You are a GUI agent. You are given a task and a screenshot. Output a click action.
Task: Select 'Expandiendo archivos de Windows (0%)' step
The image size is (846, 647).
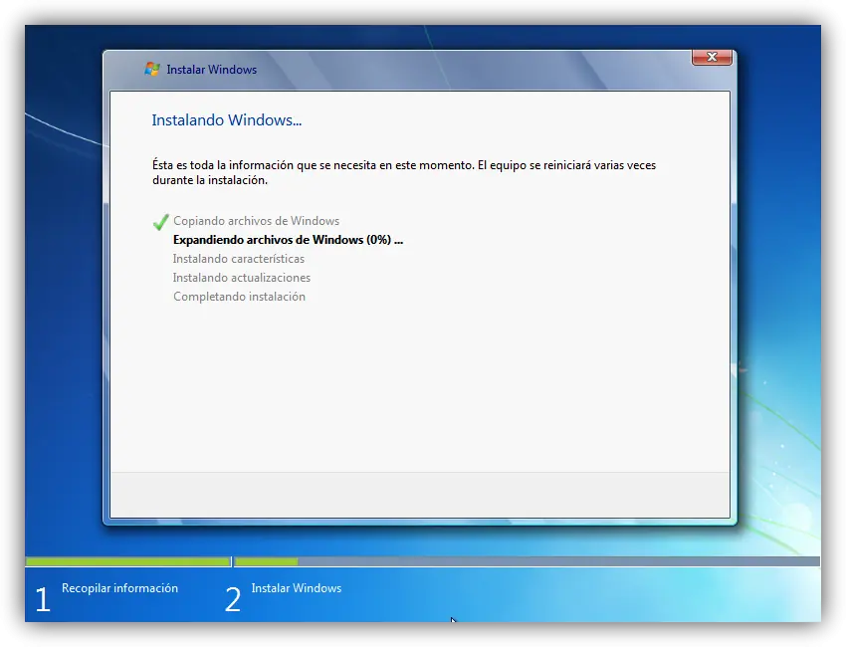pyautogui.click(x=288, y=240)
